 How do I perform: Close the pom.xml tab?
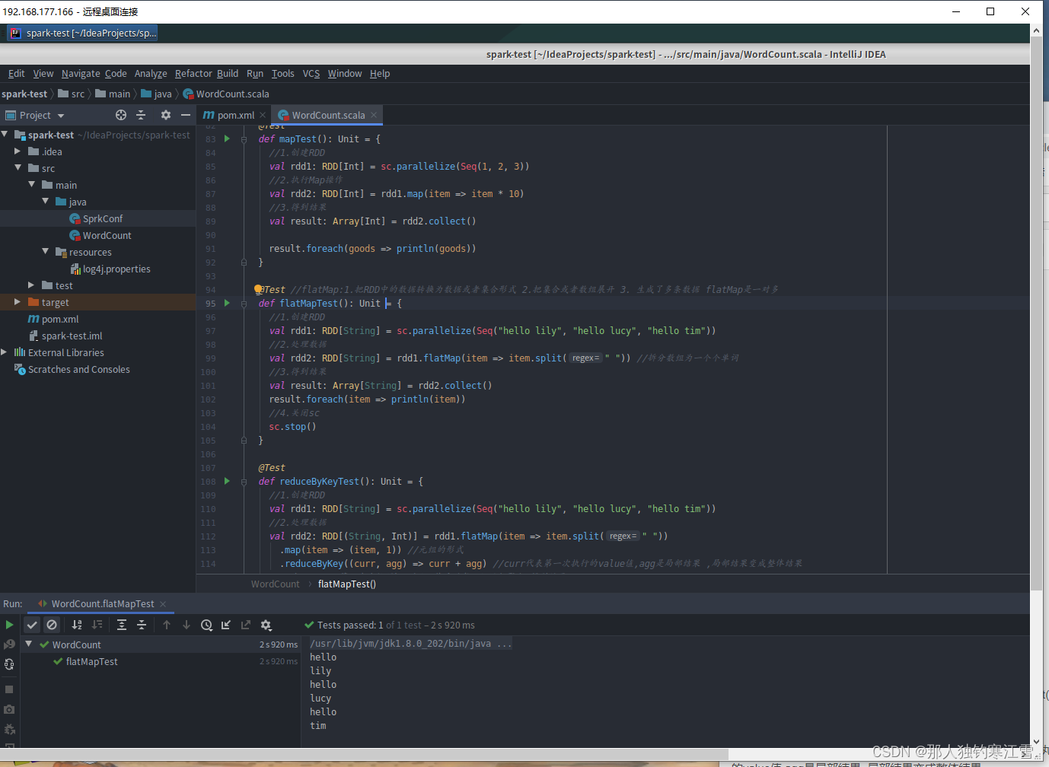pos(263,115)
